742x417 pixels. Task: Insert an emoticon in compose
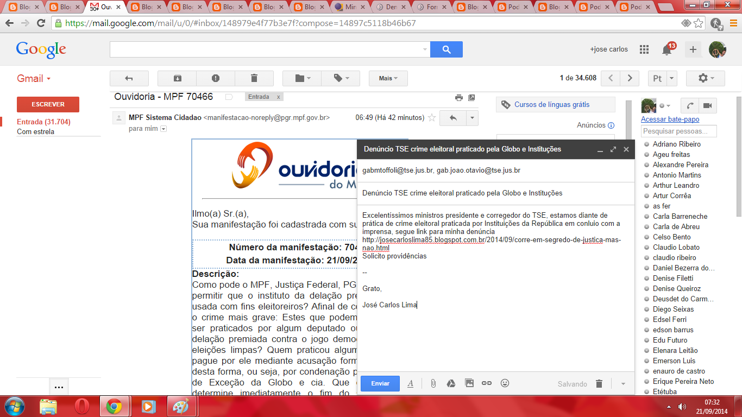tap(505, 383)
